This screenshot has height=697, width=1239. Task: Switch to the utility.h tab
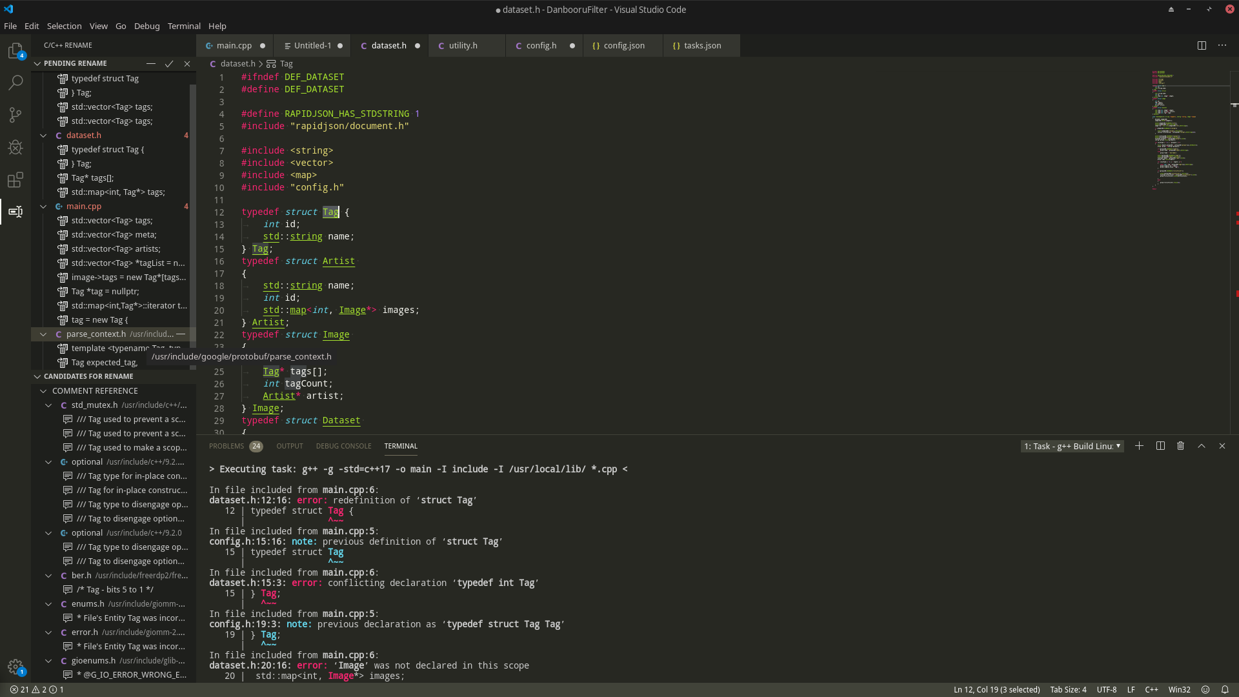463,45
